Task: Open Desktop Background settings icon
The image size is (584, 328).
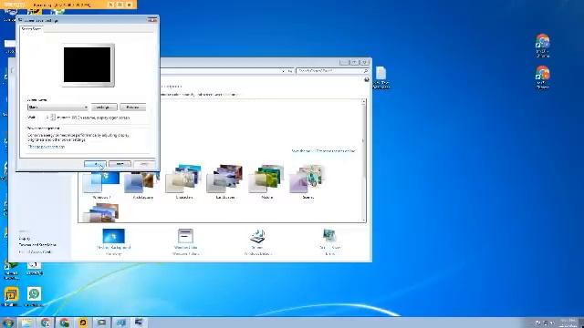Action: (x=113, y=241)
